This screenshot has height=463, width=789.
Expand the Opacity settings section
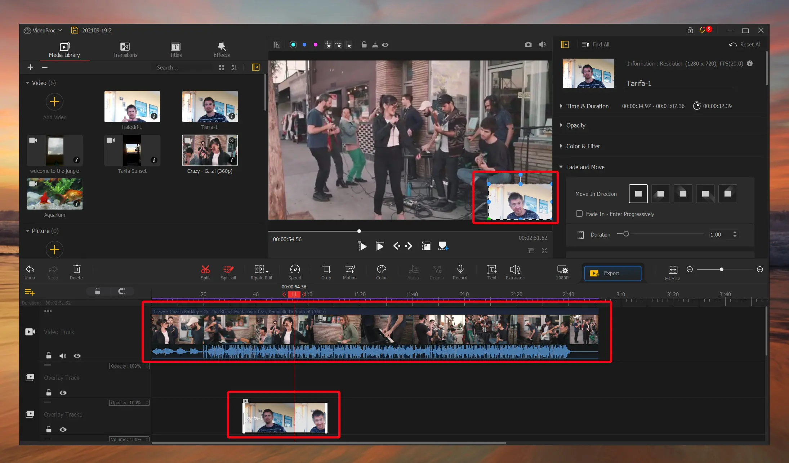click(561, 125)
